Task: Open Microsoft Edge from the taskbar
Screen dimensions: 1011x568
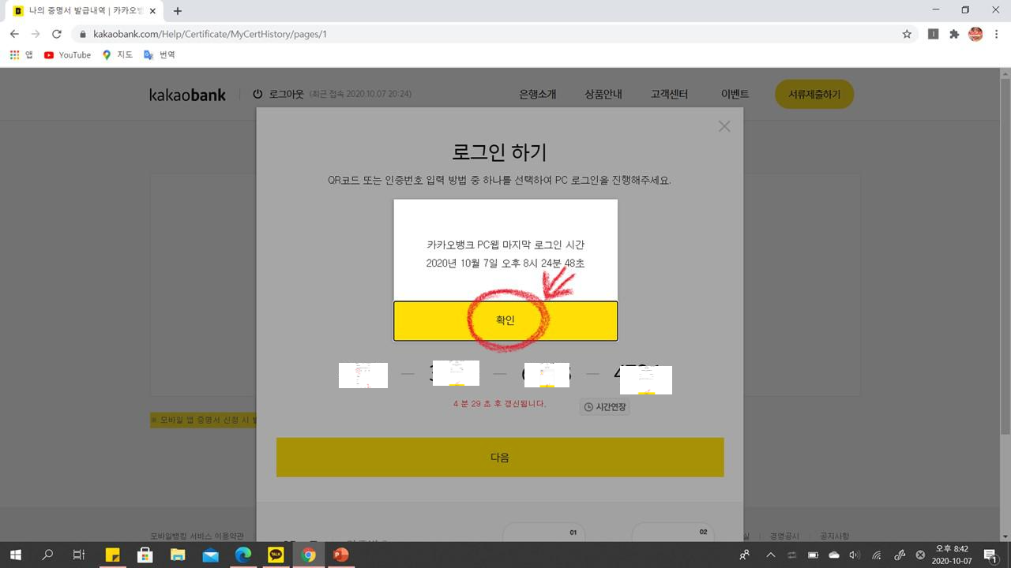Action: pos(242,555)
